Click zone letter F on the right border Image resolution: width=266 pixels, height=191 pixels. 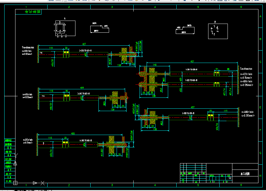coord(261,130)
